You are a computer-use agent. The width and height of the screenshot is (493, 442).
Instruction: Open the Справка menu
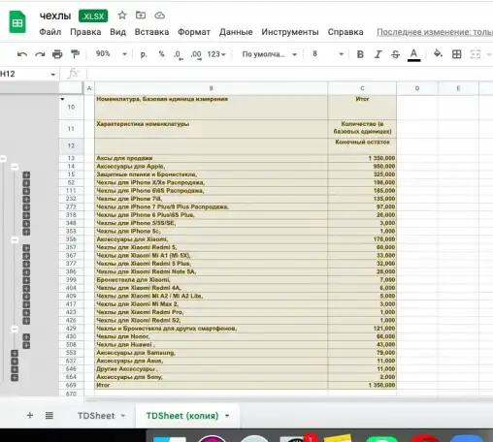click(345, 32)
